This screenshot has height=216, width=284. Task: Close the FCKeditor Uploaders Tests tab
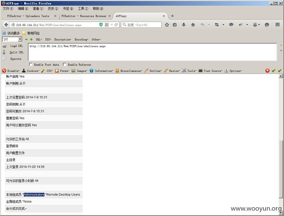55,16
